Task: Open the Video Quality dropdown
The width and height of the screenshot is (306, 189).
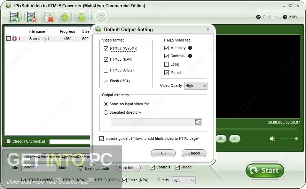Action: pyautogui.click(x=196, y=86)
